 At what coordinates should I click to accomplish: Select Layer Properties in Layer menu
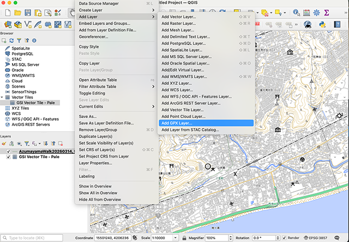117,163
